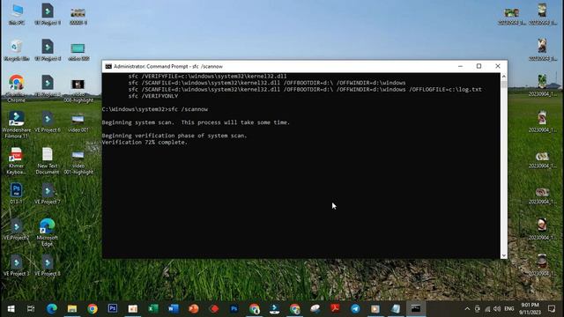The height and width of the screenshot is (317, 564).
Task: Select the 011-1 Photoshop file on desktop
Action: coord(16,194)
